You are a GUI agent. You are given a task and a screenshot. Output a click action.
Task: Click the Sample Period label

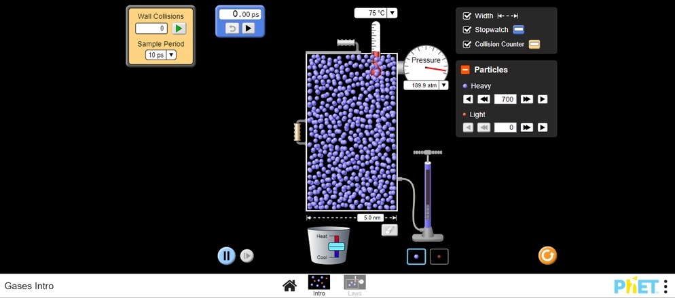[x=160, y=44]
